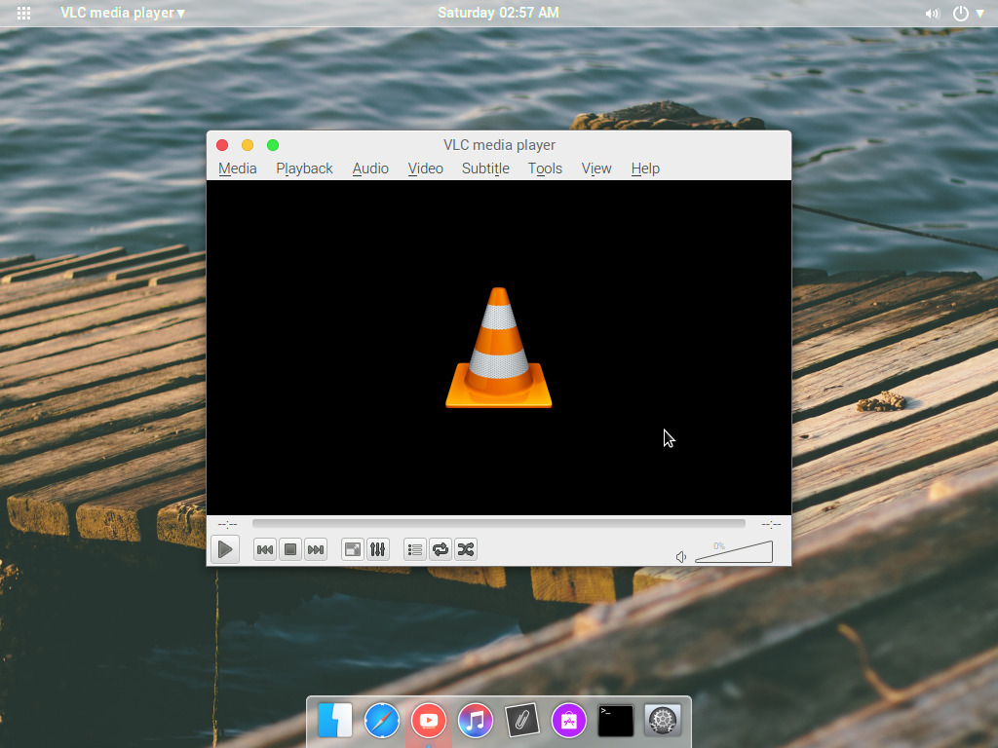The width and height of the screenshot is (998, 748).
Task: Launch Terminal from the dock
Action: click(x=616, y=721)
